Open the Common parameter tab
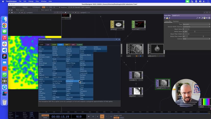The image size is (211, 119). point(176,21)
